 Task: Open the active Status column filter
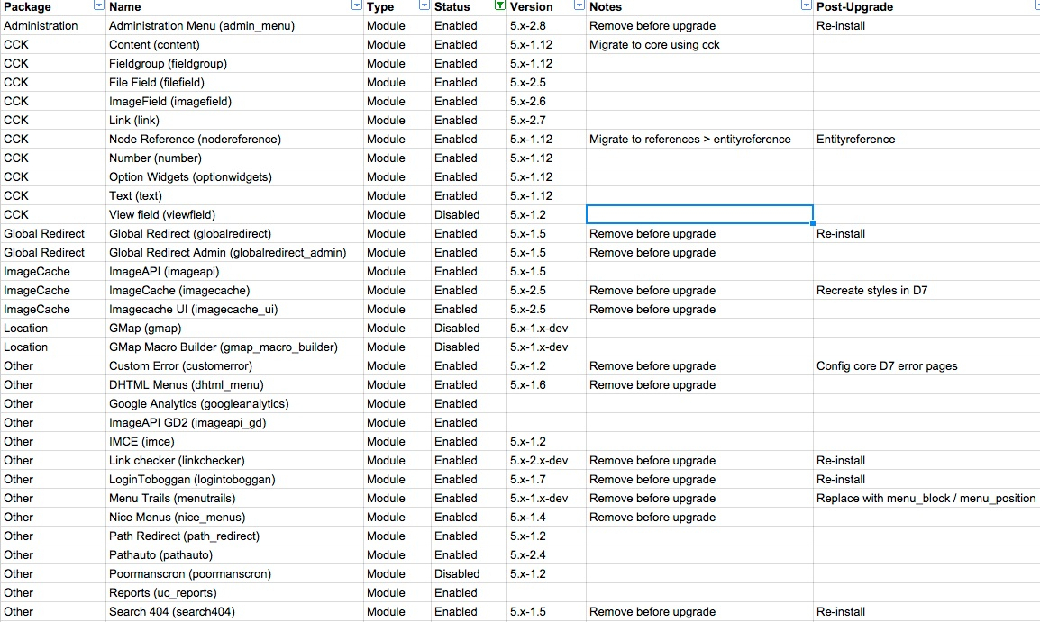coord(500,5)
